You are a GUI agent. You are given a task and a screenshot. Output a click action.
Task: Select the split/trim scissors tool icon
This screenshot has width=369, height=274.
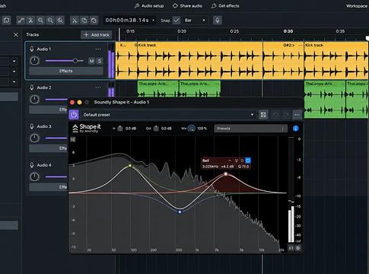(x=30, y=21)
